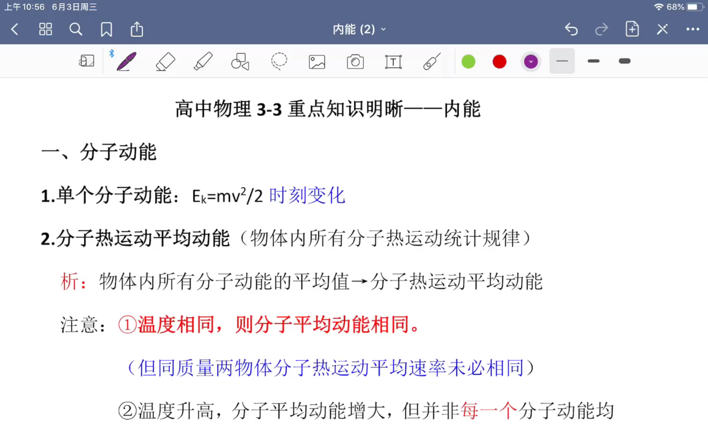The width and height of the screenshot is (708, 444).
Task: Select the Eraser tool
Action: point(165,61)
